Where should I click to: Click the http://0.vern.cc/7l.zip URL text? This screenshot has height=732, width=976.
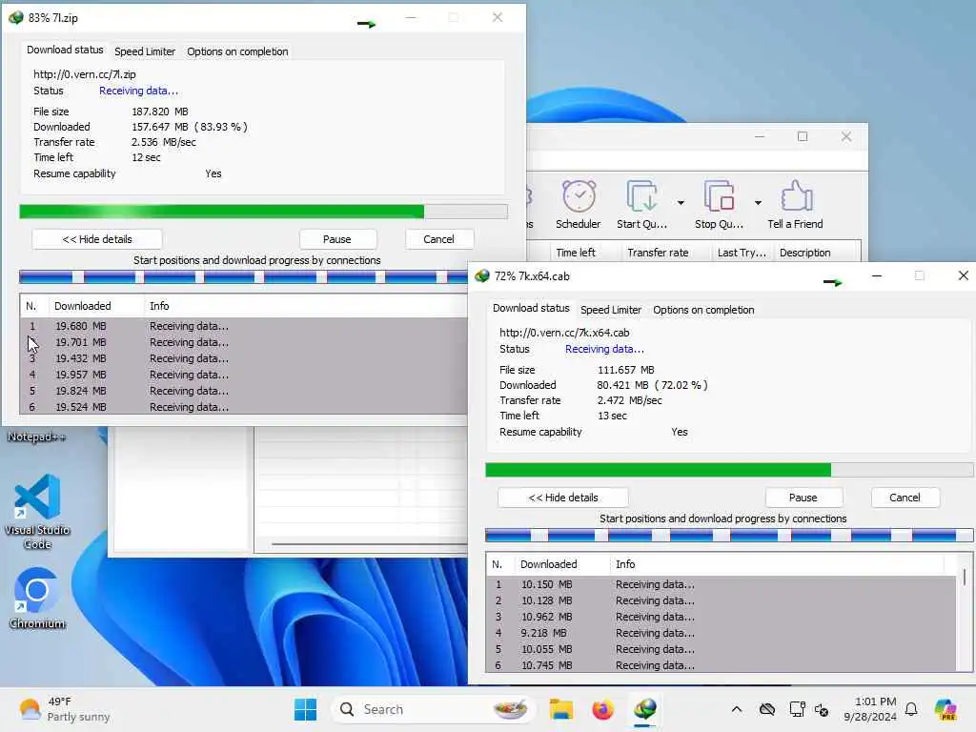(85, 74)
